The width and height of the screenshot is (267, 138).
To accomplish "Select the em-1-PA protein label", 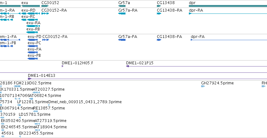I will click(8, 37).
